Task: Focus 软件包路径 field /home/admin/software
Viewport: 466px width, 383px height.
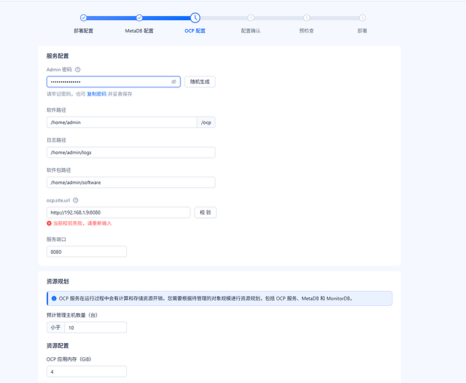Action: (x=131, y=183)
